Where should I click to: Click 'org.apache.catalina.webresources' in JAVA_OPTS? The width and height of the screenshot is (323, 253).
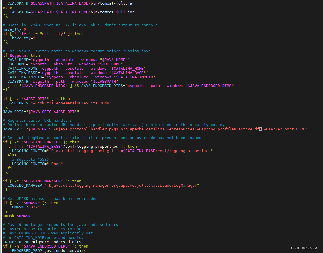point(157,129)
